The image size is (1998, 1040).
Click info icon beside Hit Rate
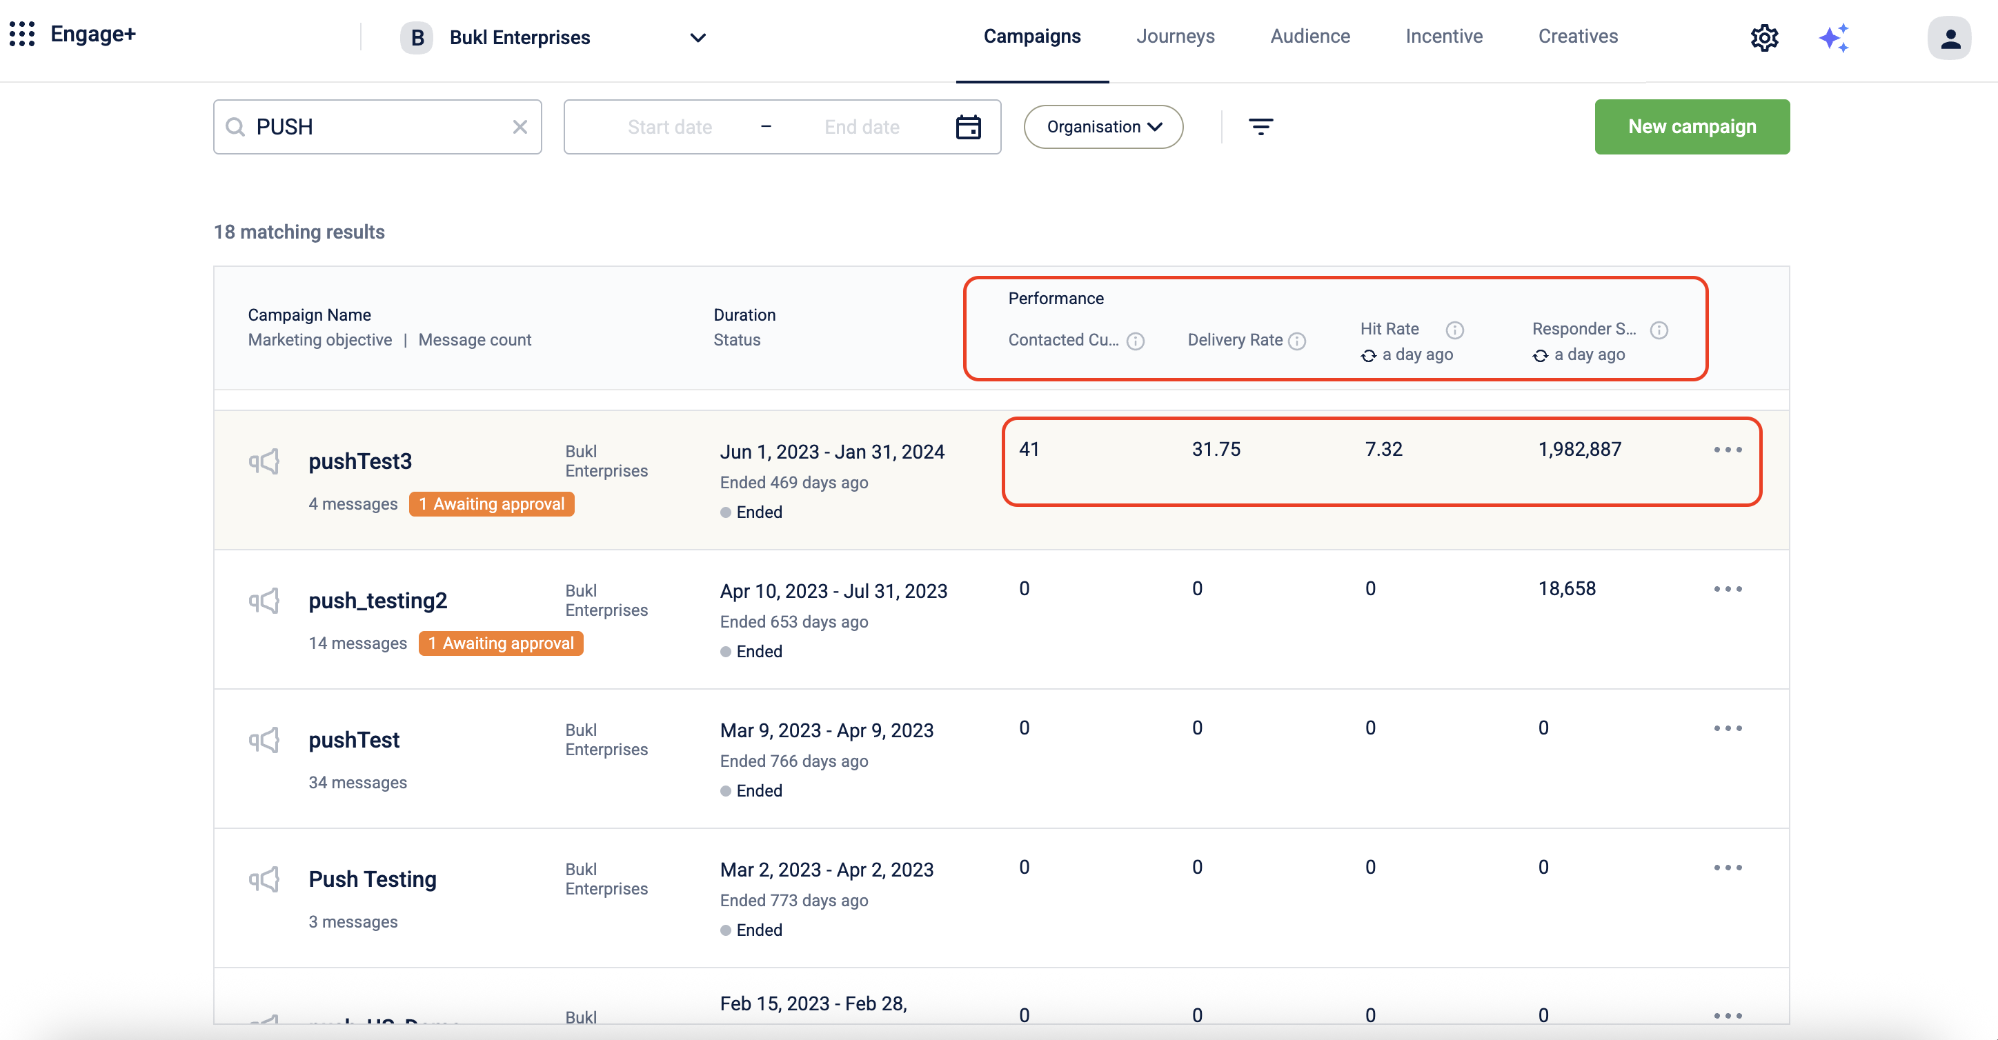[1454, 330]
